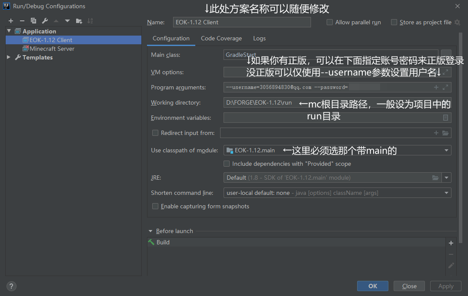Browse for redirect input file
The height and width of the screenshot is (296, 468).
445,133
